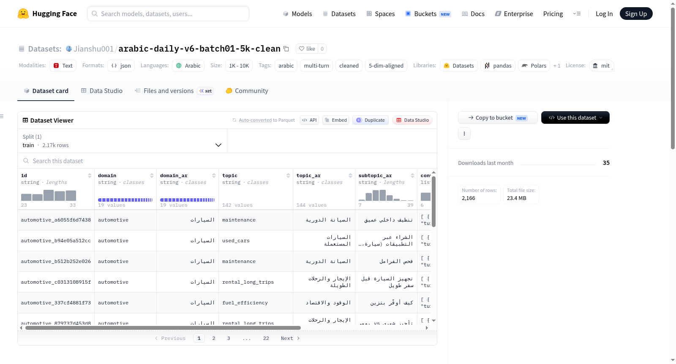Click the Embed button

[335, 120]
